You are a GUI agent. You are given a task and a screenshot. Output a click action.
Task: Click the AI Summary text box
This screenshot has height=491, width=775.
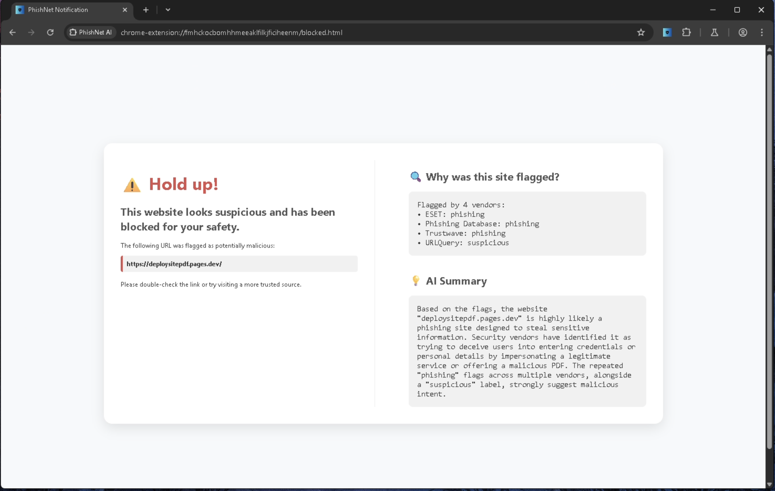(x=527, y=351)
